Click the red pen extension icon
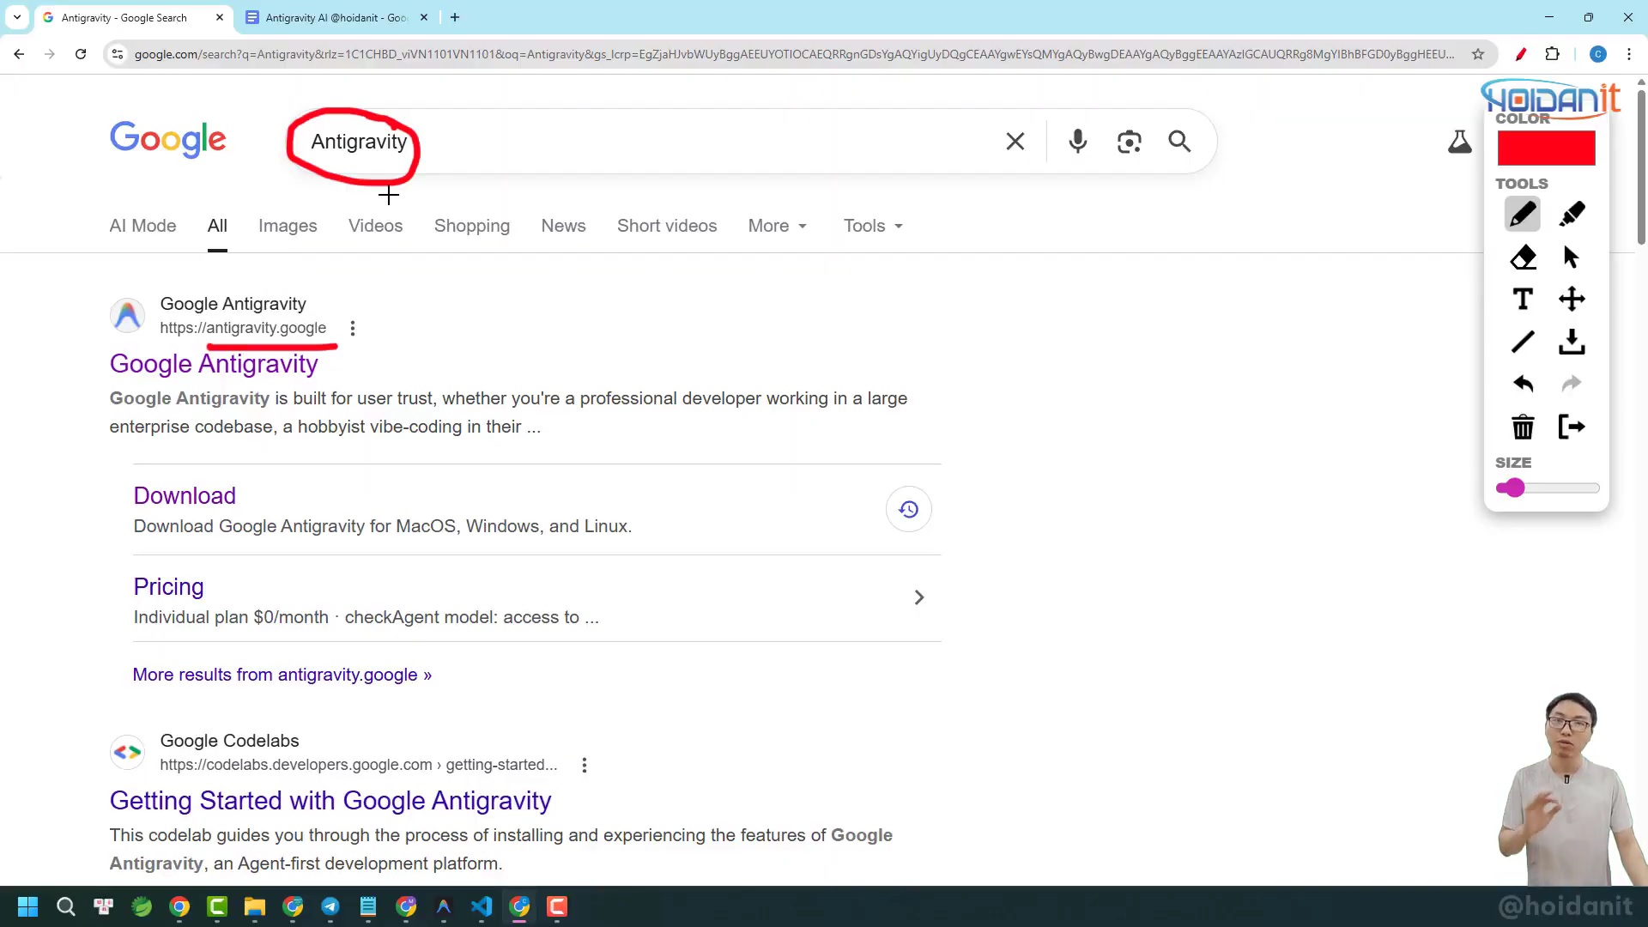Screen dimensions: 1648x927 1520,54
